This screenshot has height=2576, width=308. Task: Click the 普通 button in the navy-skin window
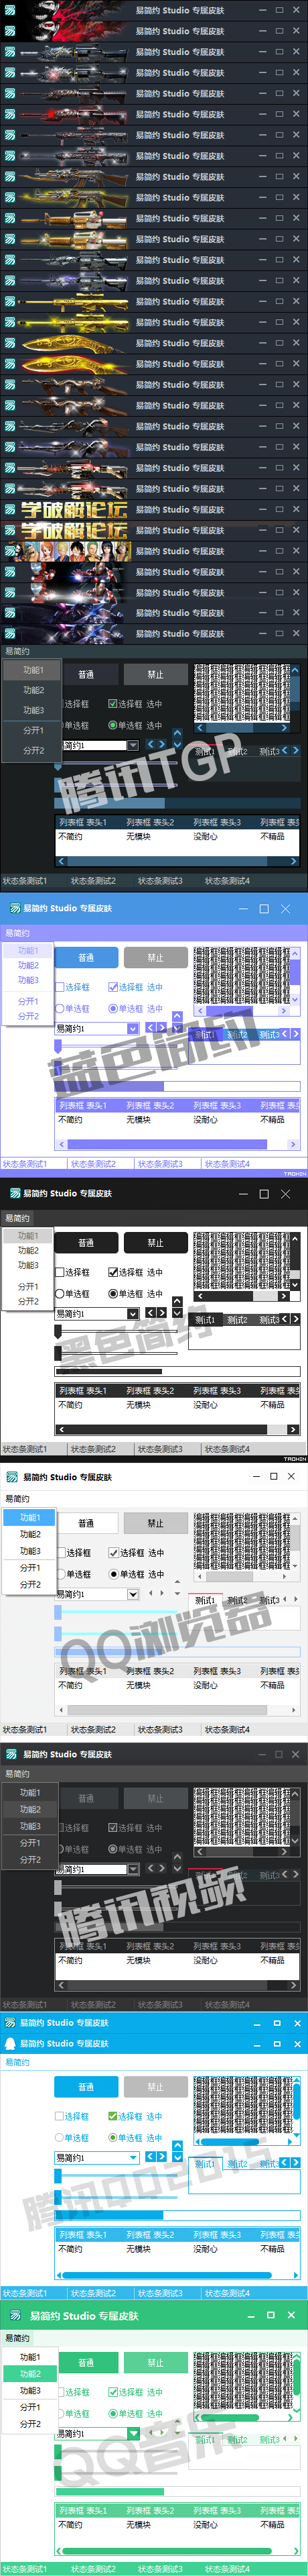coord(86,674)
